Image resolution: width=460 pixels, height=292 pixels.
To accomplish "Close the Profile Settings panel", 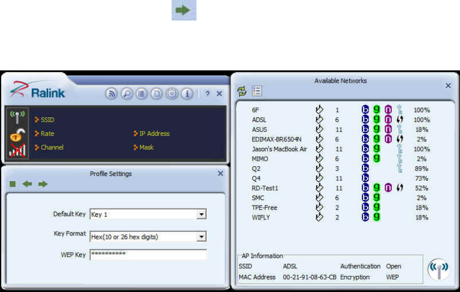I will 221,173.
